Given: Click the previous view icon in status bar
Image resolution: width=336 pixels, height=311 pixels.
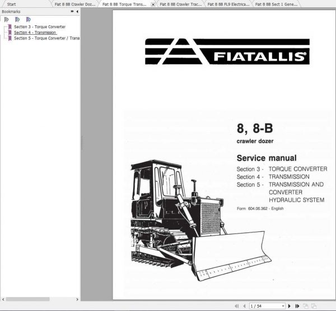Looking at the screenshot, I should click(306, 306).
